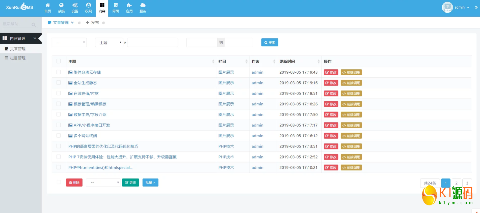Screen dimensions: 480x213
Task: Check the box for 附件分离云存储 row
Action: point(59,72)
